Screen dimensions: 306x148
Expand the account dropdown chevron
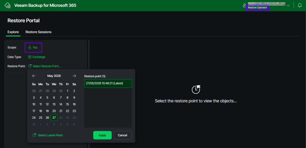[x=288, y=6]
